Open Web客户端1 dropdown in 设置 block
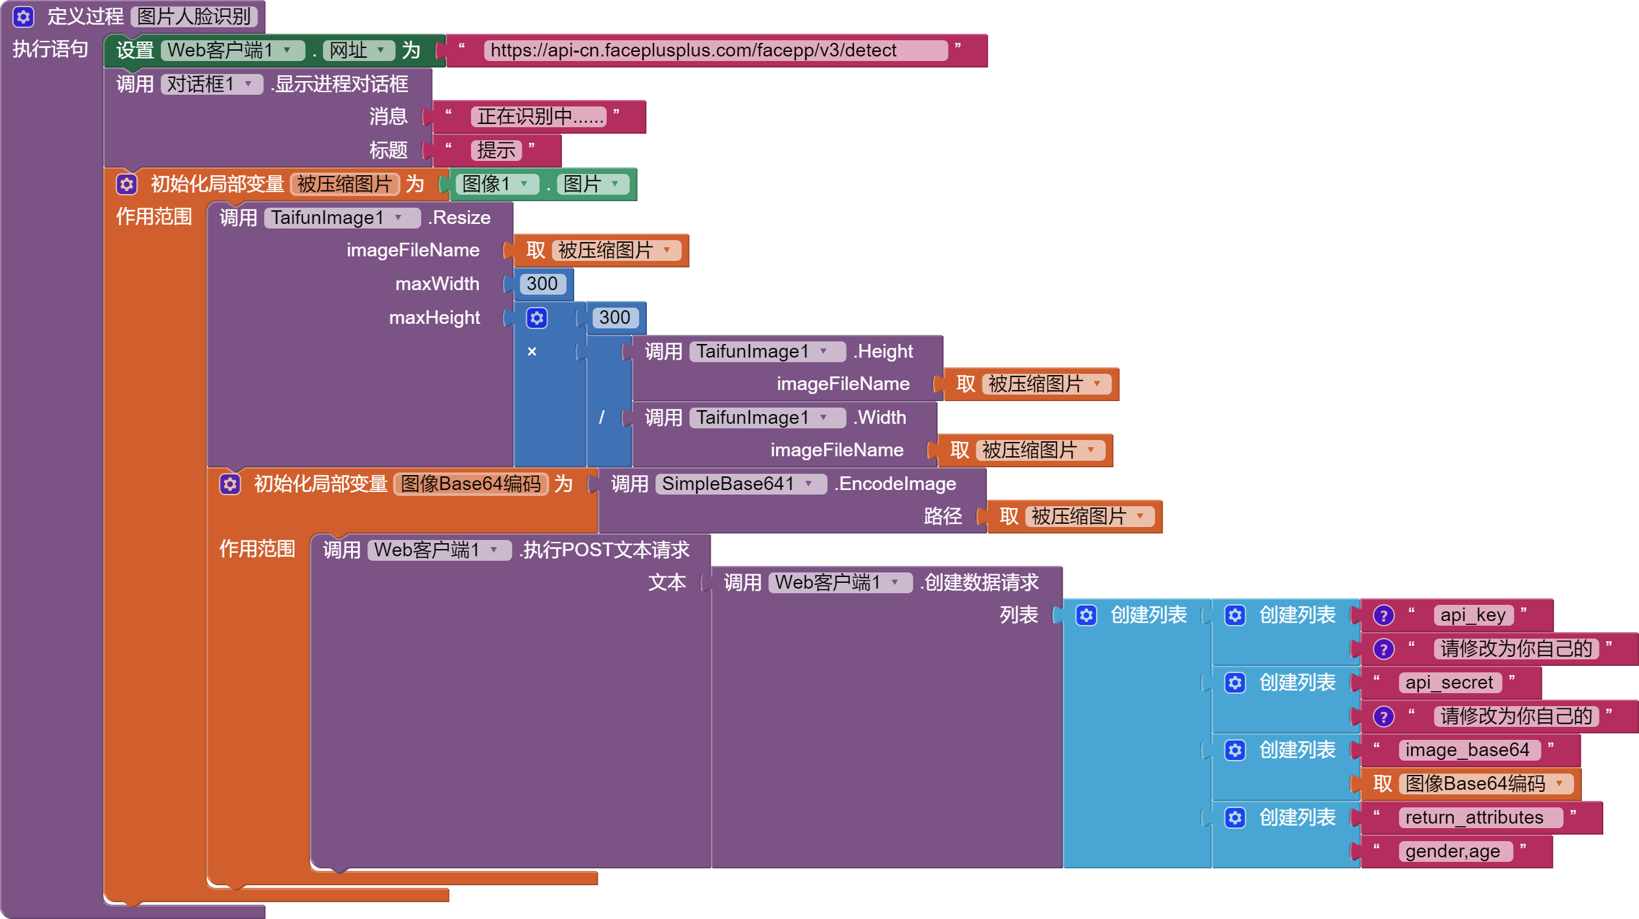The image size is (1639, 919). tap(287, 50)
